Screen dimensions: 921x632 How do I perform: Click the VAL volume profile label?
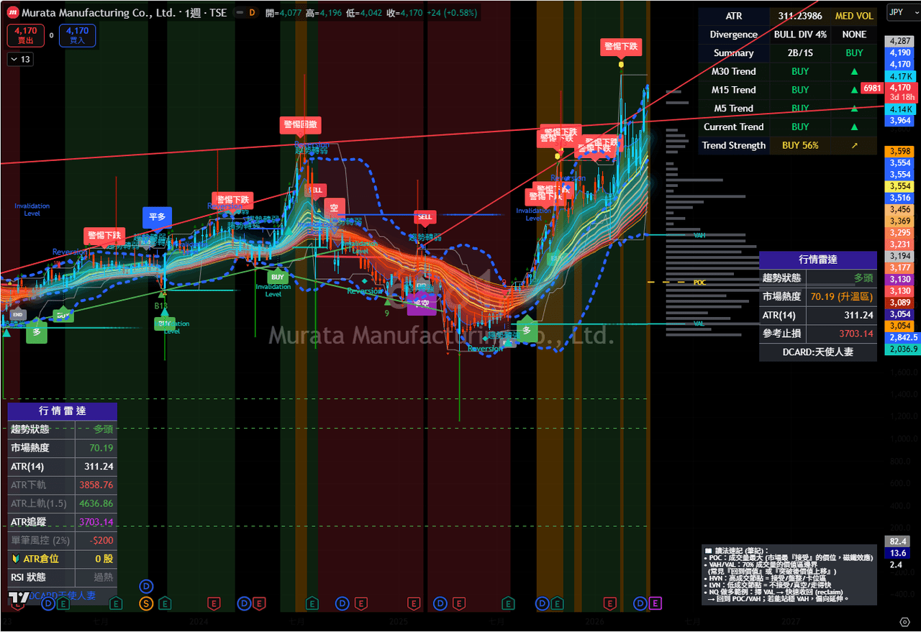click(x=699, y=324)
